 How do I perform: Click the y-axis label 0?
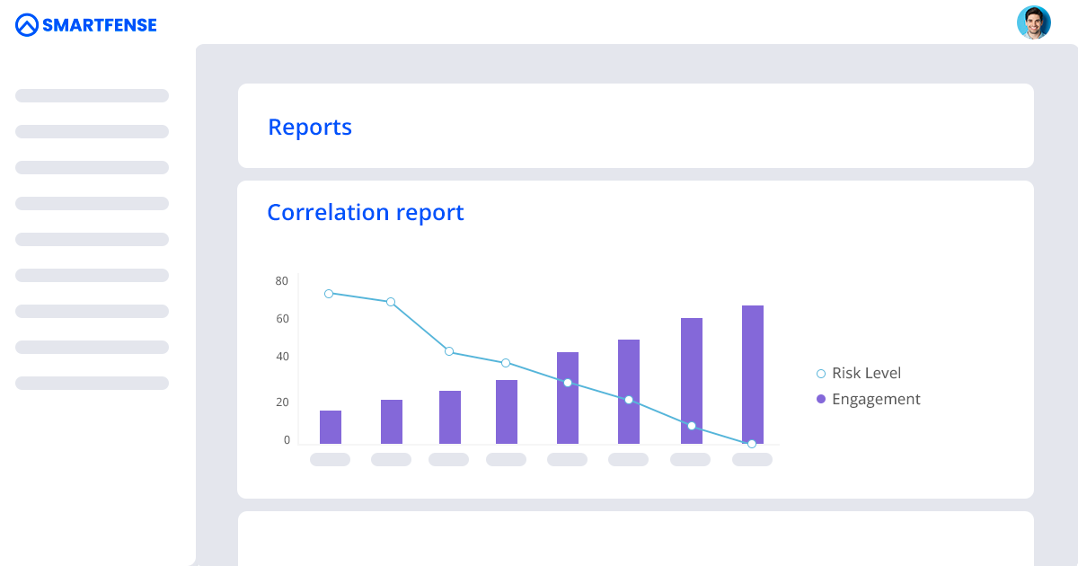pyautogui.click(x=287, y=439)
